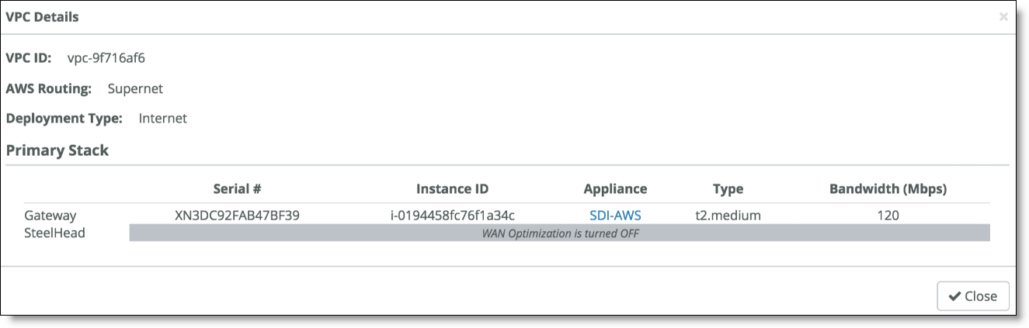Click the bandwidth value 120

(888, 216)
